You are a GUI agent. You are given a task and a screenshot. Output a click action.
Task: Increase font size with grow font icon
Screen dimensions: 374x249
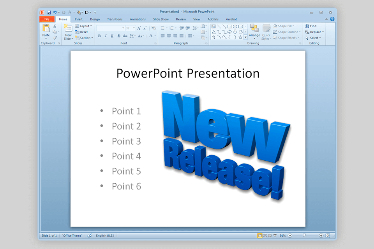(139, 28)
